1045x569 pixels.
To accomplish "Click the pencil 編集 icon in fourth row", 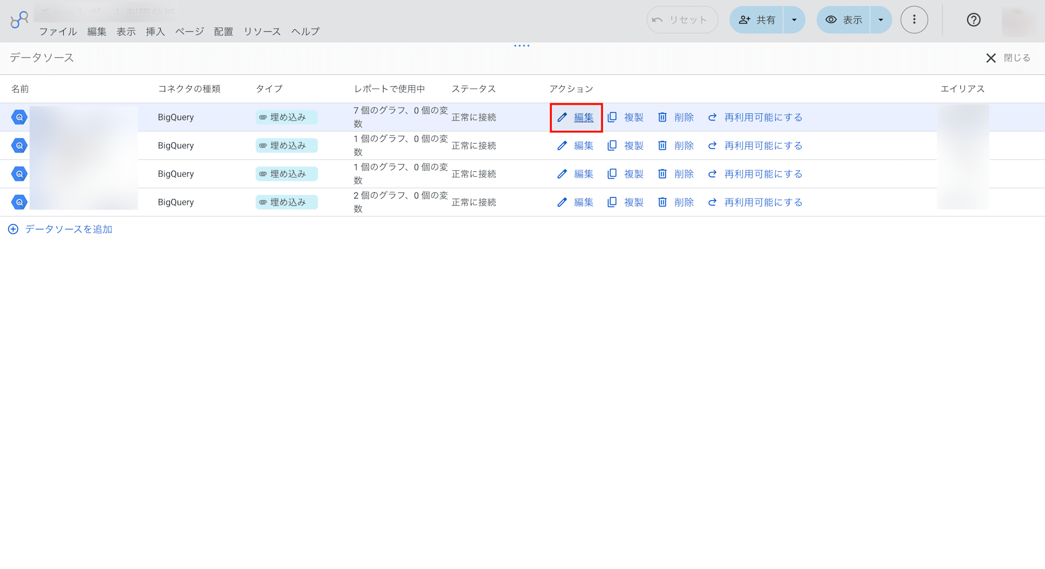I will click(x=562, y=202).
